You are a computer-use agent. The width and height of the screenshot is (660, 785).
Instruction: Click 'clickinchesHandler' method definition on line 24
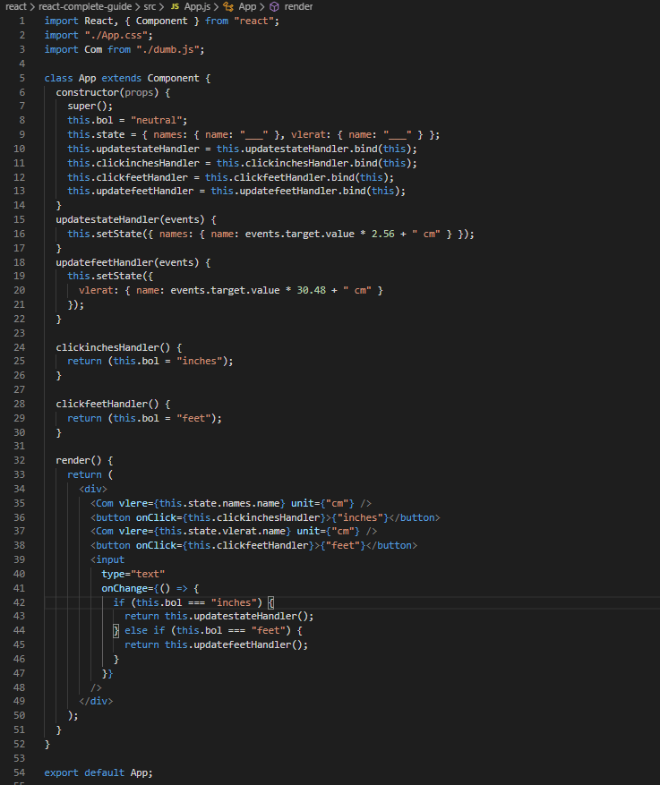coord(107,347)
